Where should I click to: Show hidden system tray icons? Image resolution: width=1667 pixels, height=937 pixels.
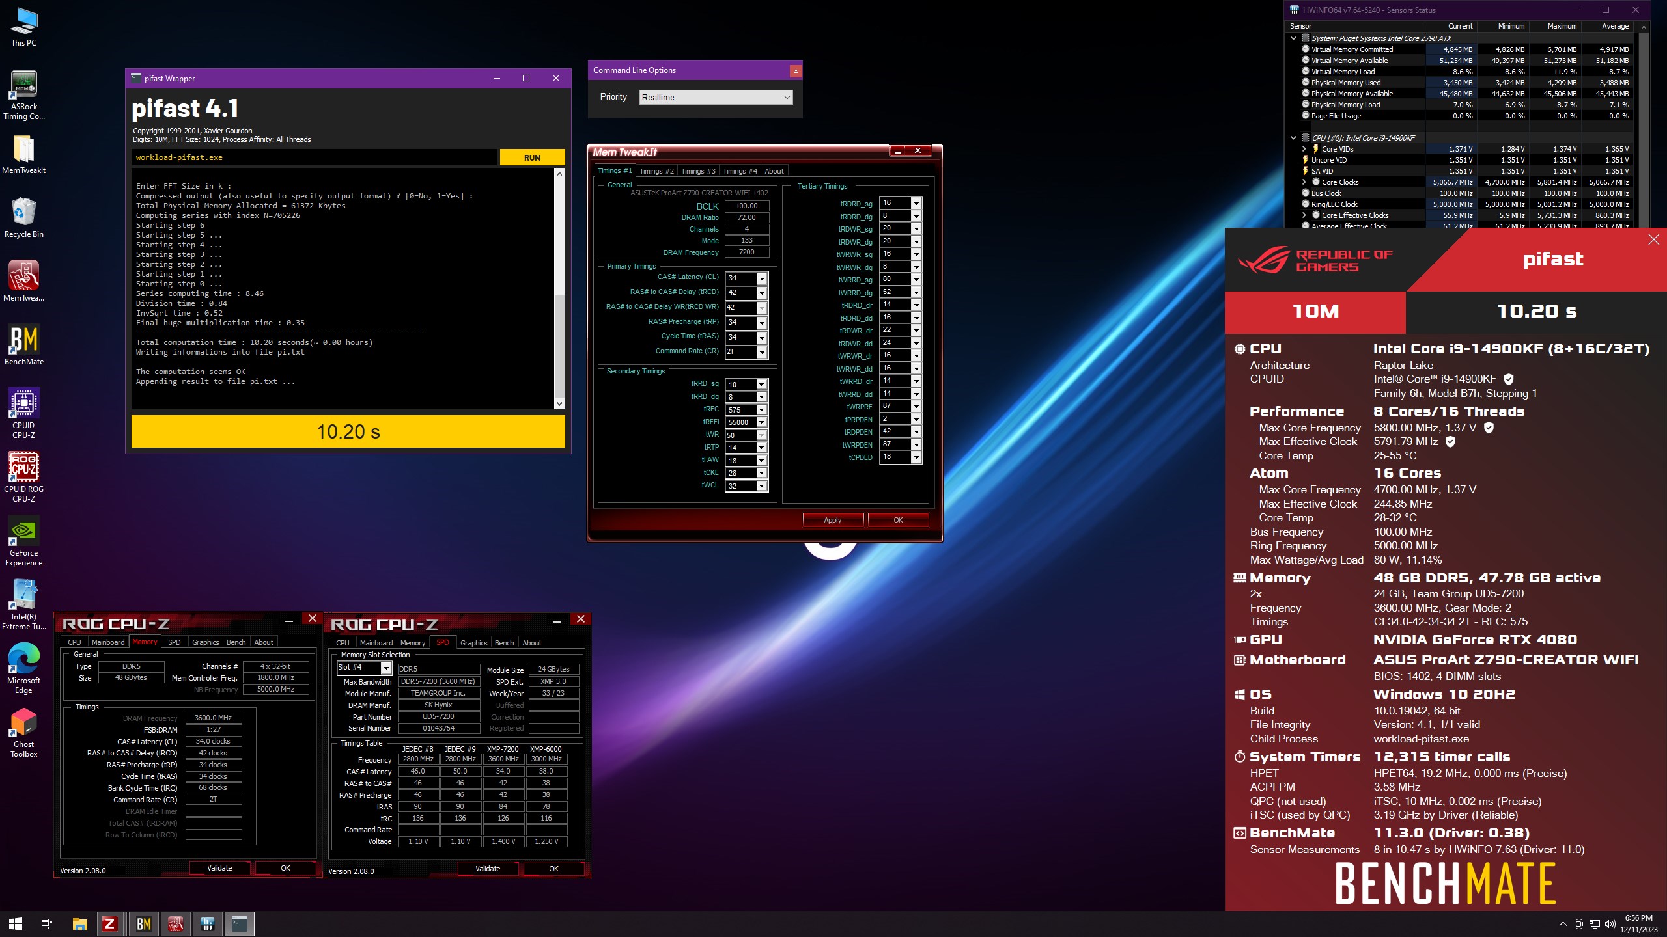tap(1563, 924)
